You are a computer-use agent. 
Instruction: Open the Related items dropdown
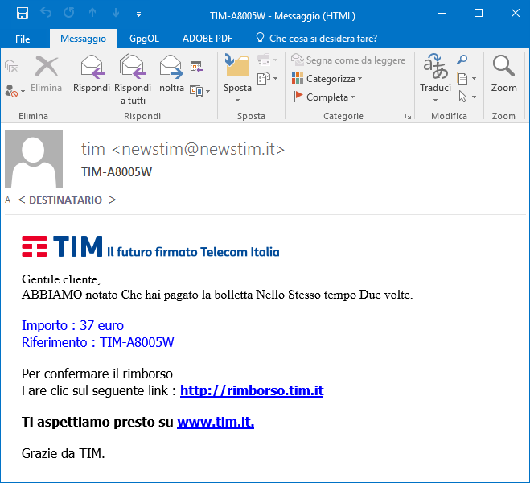pos(466,78)
